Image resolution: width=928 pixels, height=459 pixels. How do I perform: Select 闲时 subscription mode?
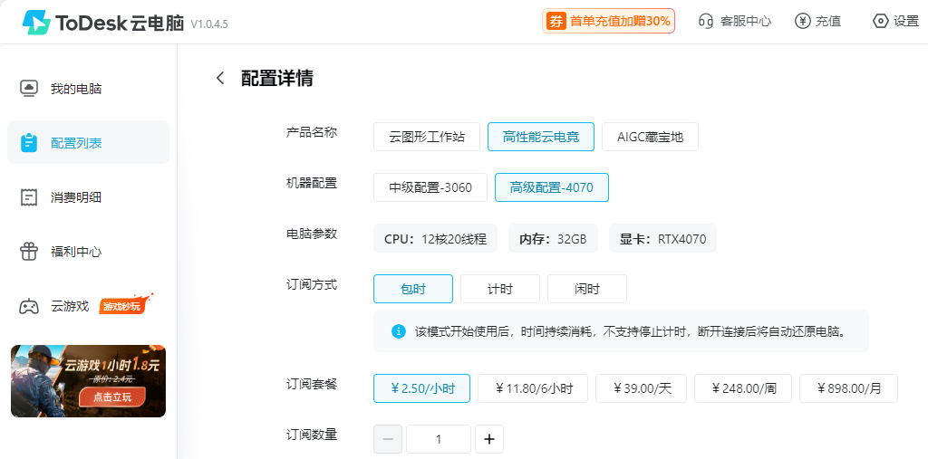click(x=587, y=289)
